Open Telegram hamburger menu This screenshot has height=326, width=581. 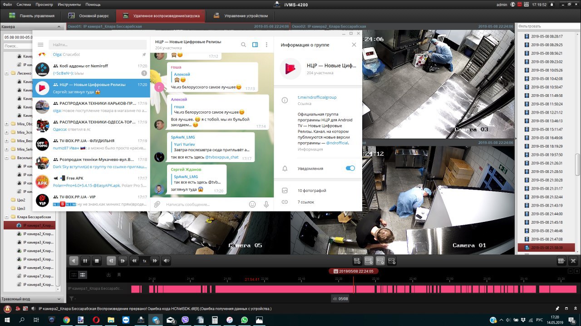(40, 45)
